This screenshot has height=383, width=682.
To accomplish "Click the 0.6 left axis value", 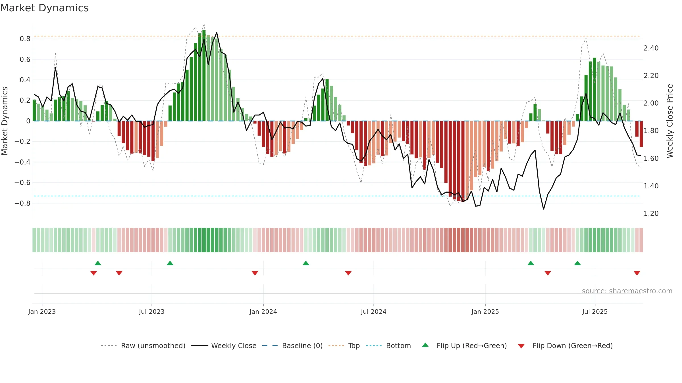I will (x=25, y=59).
